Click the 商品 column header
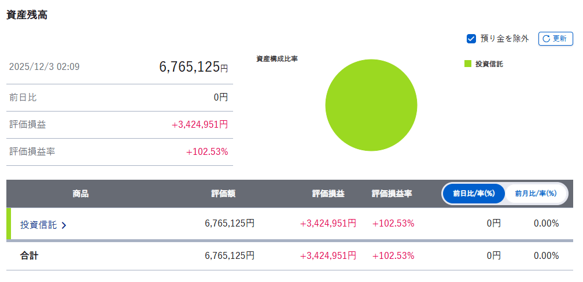 [x=81, y=194]
